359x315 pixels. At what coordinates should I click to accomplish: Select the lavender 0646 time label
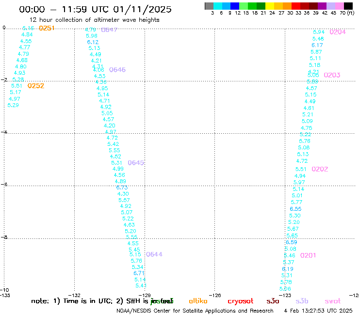point(117,70)
